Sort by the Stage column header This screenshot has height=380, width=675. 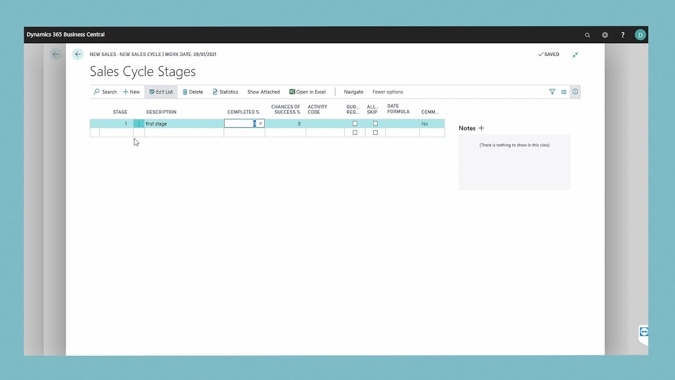pyautogui.click(x=120, y=112)
